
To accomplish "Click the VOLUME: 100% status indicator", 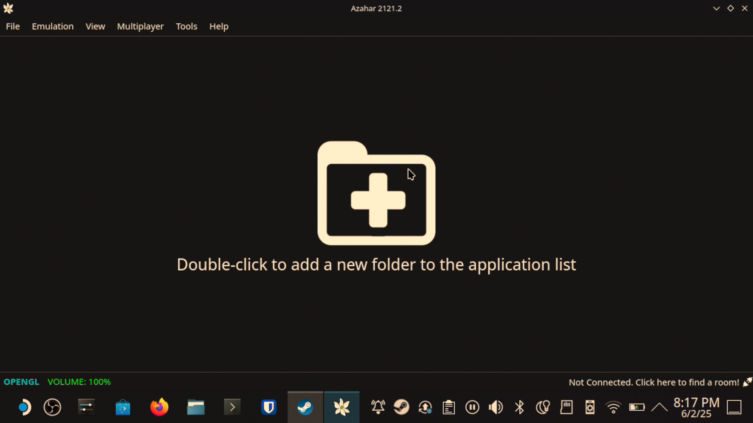I will click(79, 382).
